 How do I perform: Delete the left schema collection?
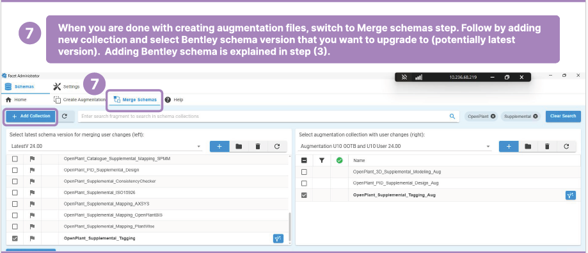pyautogui.click(x=258, y=147)
